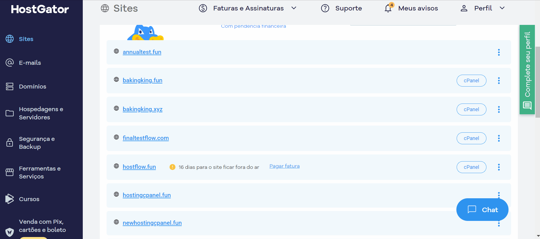Click the Hospedagens e Servidores folder icon
Image resolution: width=540 pixels, height=239 pixels.
10,113
